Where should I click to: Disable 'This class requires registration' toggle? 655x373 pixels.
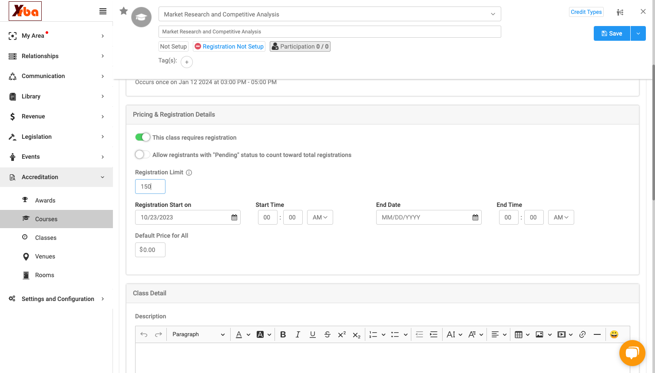(x=142, y=137)
